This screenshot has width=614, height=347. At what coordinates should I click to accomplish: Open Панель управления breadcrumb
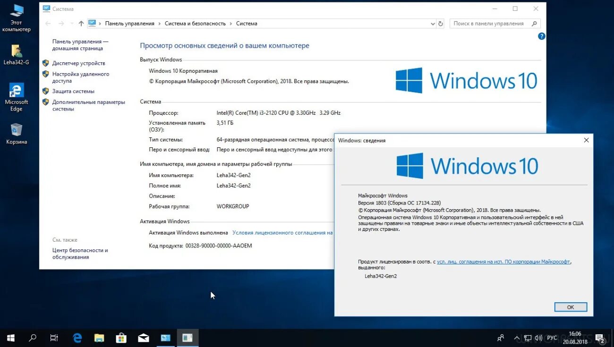pos(129,24)
